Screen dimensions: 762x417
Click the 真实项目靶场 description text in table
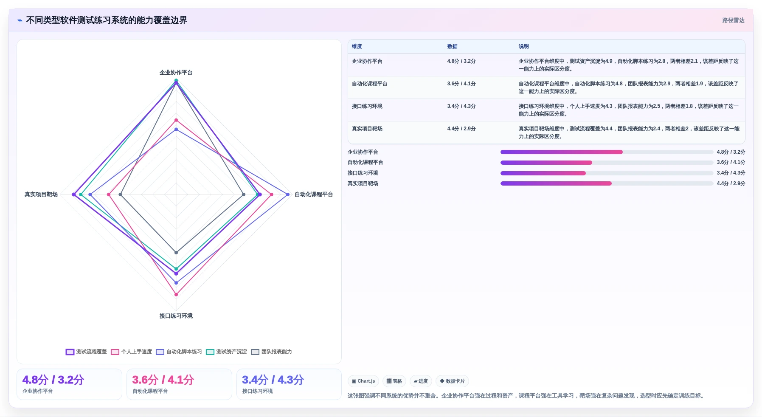point(629,132)
